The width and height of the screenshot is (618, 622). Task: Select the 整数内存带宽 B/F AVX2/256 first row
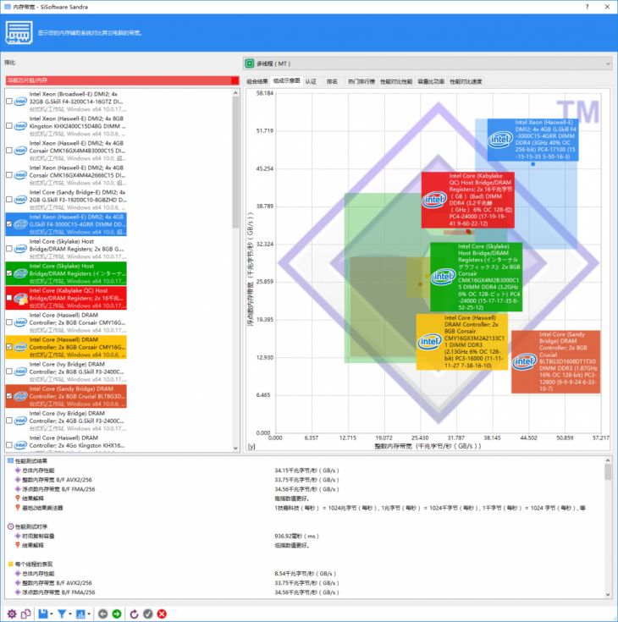coord(57,480)
